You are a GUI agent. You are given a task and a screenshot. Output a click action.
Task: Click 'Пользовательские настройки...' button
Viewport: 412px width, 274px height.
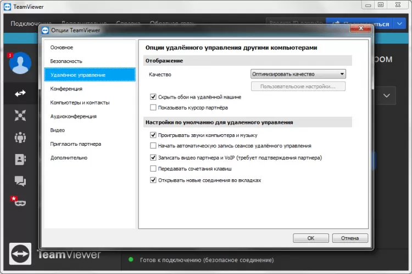[298, 86]
